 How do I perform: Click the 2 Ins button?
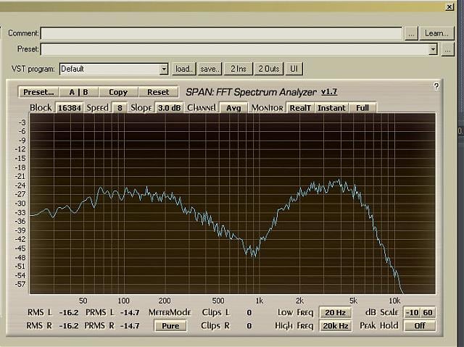tap(239, 69)
